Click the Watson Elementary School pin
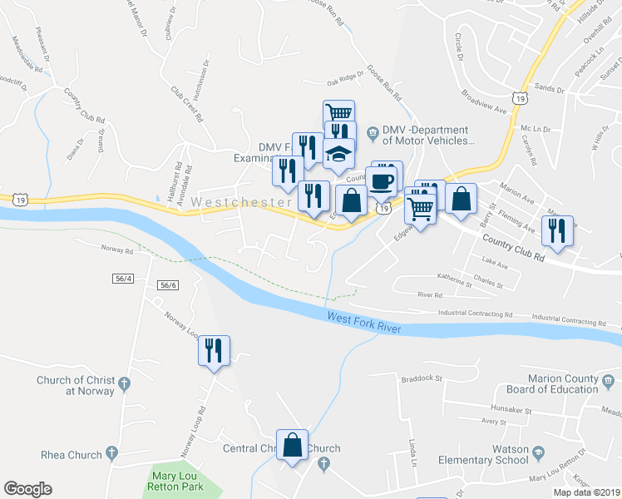This screenshot has height=499, width=622. coord(539,454)
